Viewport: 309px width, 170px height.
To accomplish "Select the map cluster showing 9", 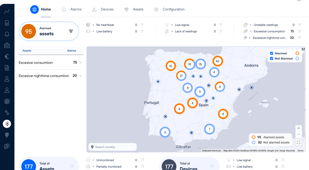I will 200,92.
